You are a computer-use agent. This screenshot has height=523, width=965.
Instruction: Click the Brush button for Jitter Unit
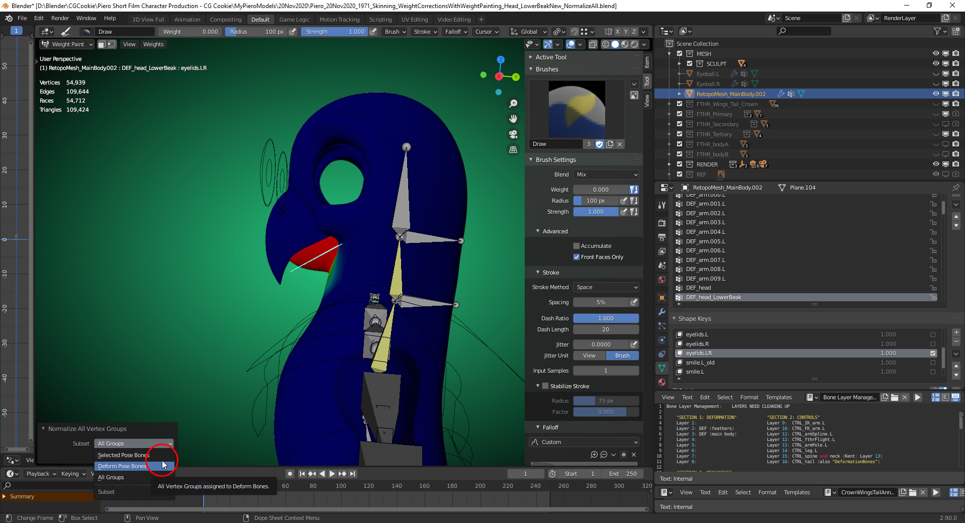[x=622, y=356]
